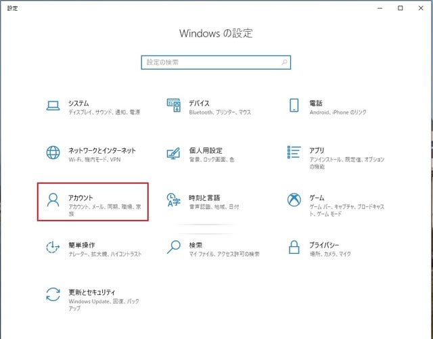
Task: Open the システム laptop icon
Action: 53,106
